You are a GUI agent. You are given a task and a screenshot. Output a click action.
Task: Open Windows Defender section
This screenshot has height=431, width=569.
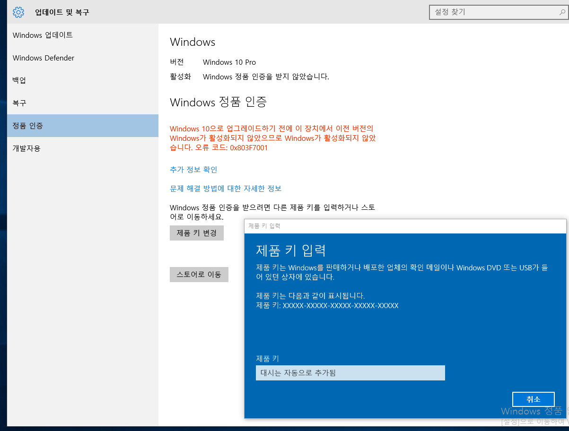(83, 58)
